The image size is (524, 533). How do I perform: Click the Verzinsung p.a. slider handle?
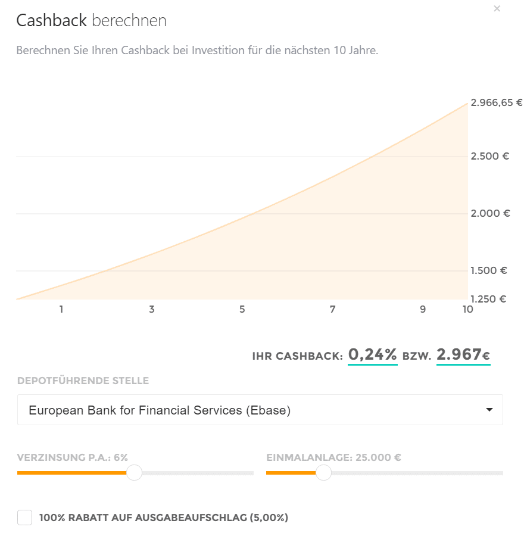coord(135,473)
